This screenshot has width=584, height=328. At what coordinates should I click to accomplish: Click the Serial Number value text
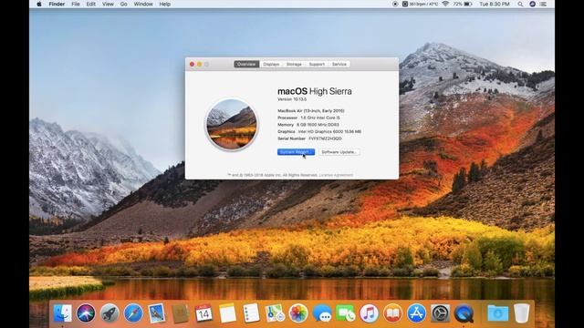[325, 138]
